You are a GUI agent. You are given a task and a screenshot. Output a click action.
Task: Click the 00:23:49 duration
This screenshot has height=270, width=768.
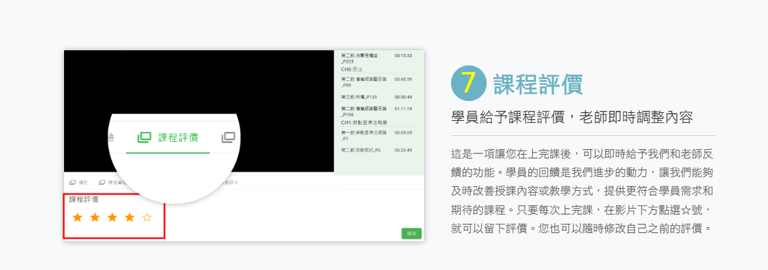click(403, 149)
